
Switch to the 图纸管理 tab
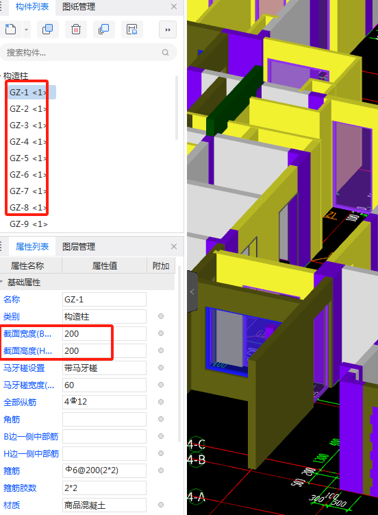79,7
